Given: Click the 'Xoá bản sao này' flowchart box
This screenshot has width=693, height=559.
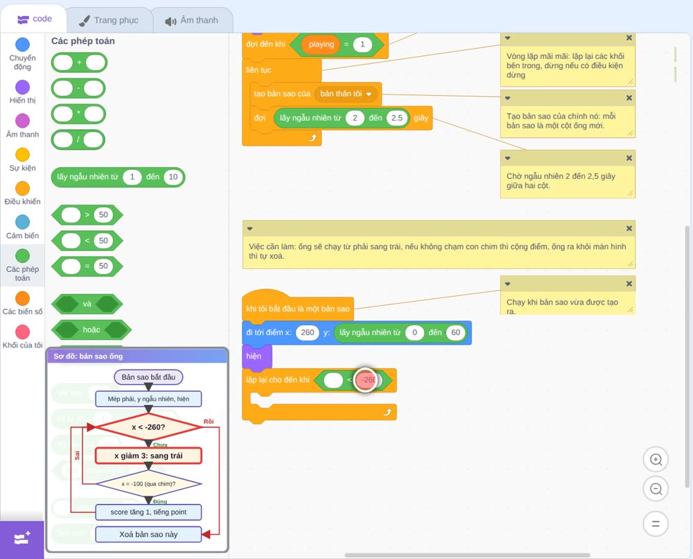Looking at the screenshot, I should [x=148, y=534].
